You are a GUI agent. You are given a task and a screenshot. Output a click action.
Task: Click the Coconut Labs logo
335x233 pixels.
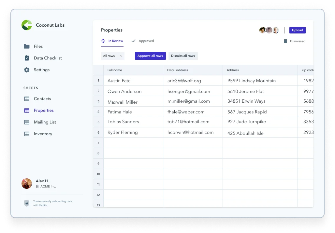(x=26, y=25)
